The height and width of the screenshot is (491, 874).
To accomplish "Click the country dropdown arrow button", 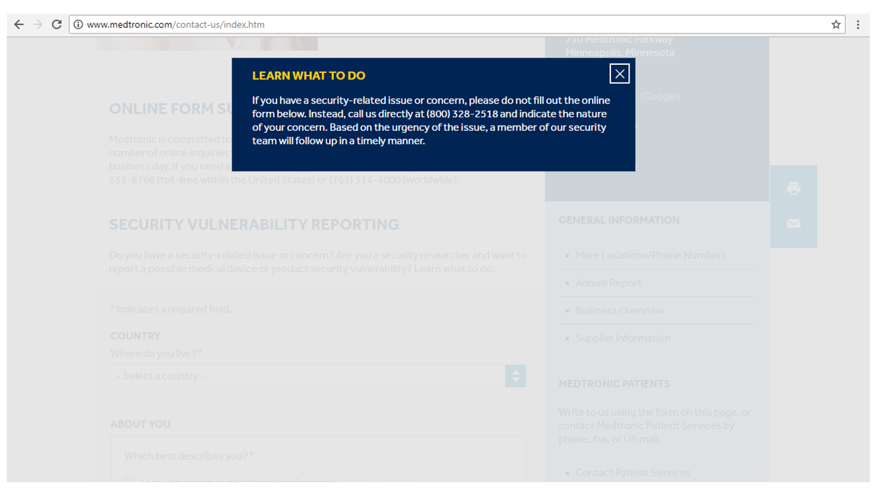I will click(516, 376).
